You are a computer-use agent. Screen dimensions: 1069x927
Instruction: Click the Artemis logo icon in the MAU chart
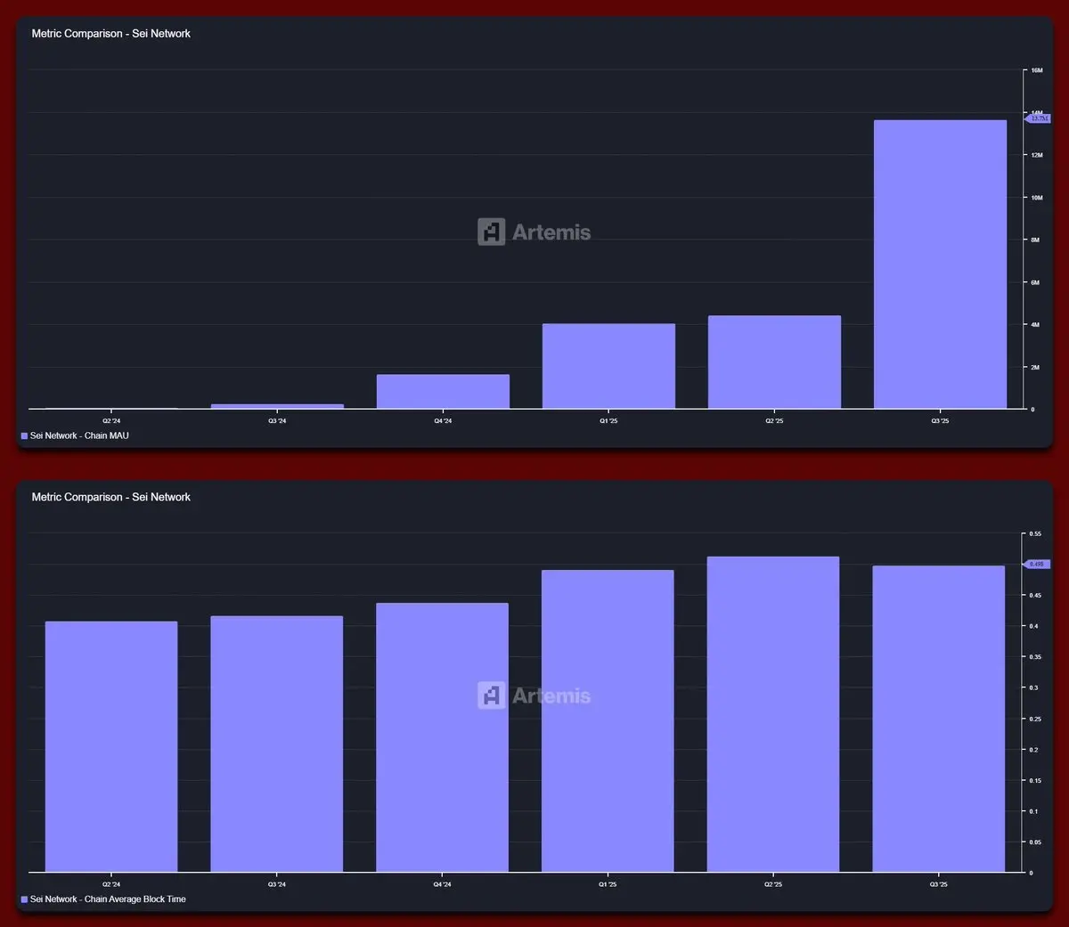coord(491,232)
